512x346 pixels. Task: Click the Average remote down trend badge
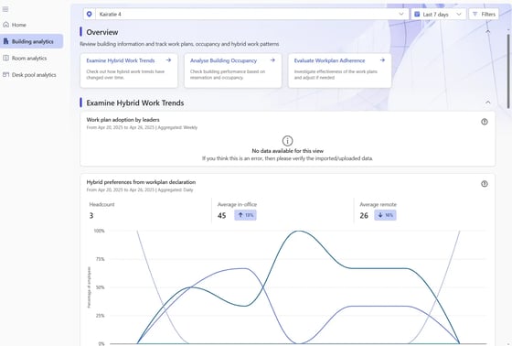pyautogui.click(x=385, y=215)
